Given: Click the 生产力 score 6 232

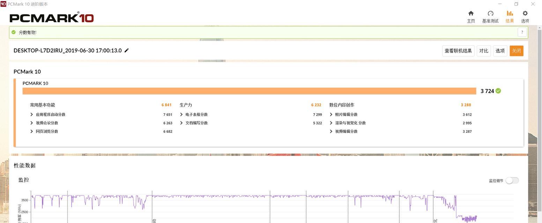Looking at the screenshot, I should [x=316, y=105].
